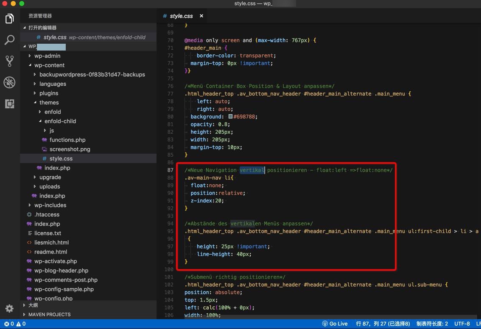Collapse the enfold-child folder

[60, 121]
